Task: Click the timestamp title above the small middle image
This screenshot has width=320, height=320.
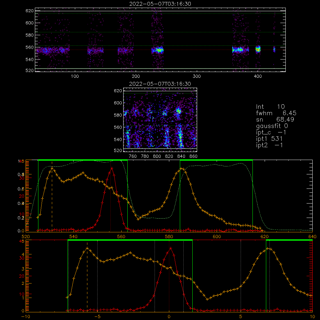Action: pos(160,84)
